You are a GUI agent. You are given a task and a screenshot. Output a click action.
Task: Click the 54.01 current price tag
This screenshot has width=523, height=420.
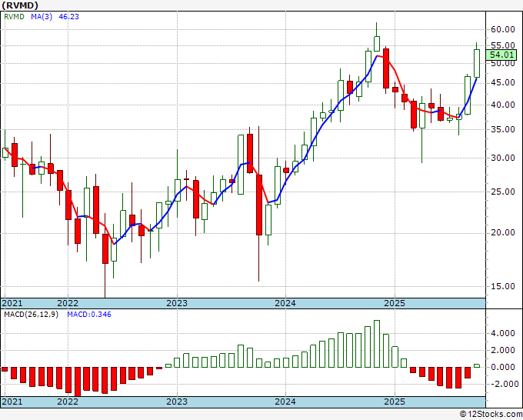501,55
